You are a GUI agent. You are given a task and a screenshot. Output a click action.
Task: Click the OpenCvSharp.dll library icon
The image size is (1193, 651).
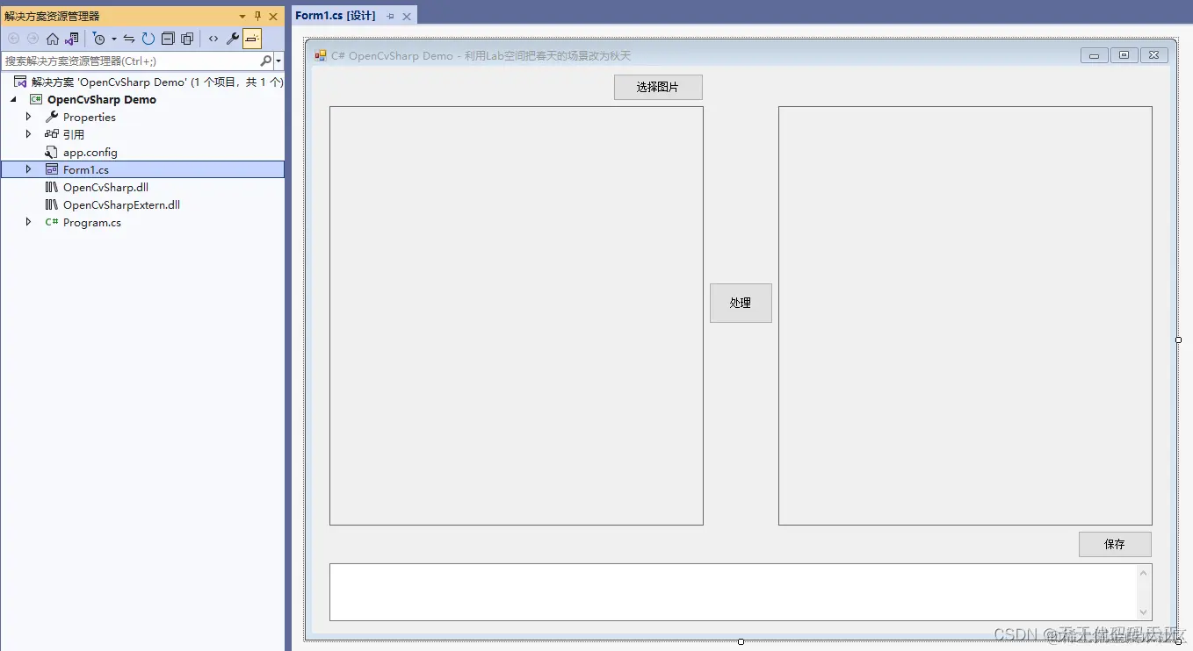point(52,188)
